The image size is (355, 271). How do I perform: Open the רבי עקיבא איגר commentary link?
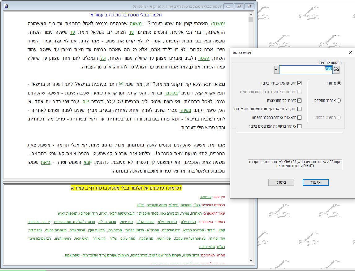[40, 238]
